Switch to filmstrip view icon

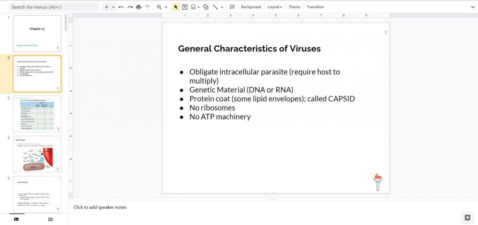[16, 219]
